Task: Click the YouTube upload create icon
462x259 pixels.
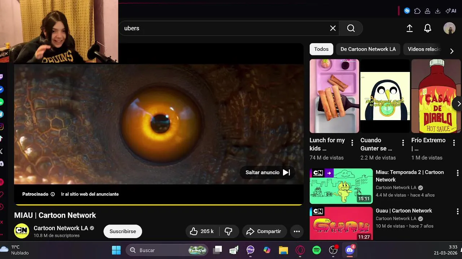Action: click(x=409, y=28)
